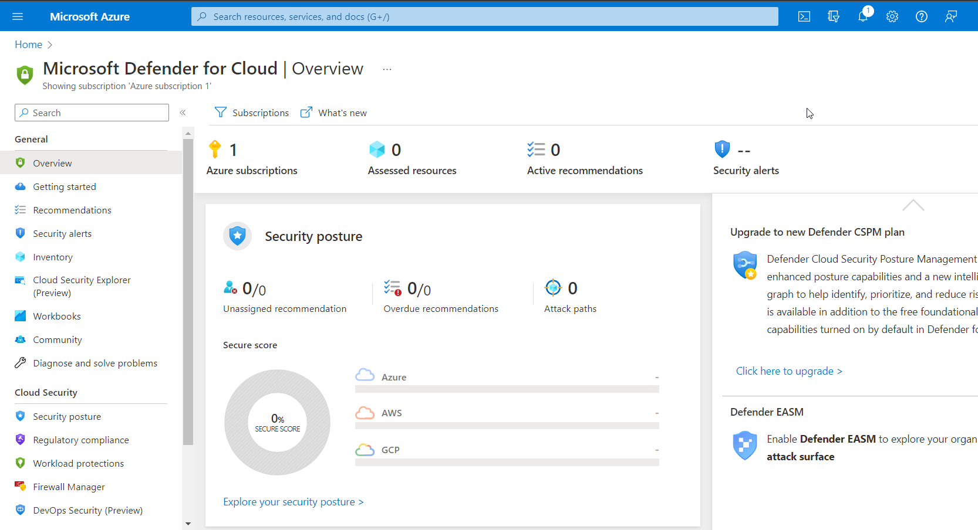This screenshot has width=978, height=530.
Task: Click the Assessed resources cube icon
Action: (x=377, y=150)
